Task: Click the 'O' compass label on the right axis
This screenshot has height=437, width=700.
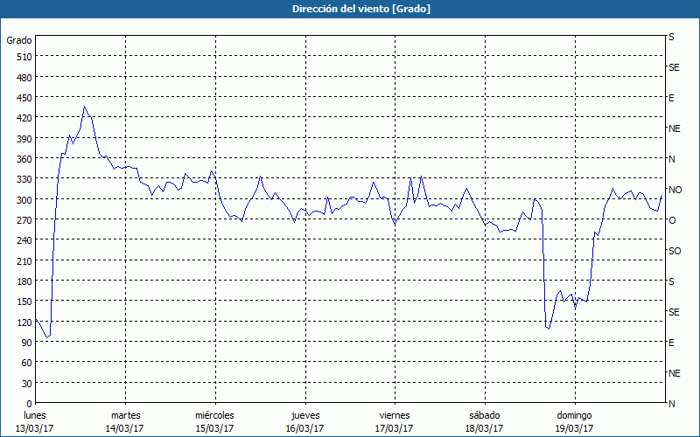Action: tap(672, 220)
